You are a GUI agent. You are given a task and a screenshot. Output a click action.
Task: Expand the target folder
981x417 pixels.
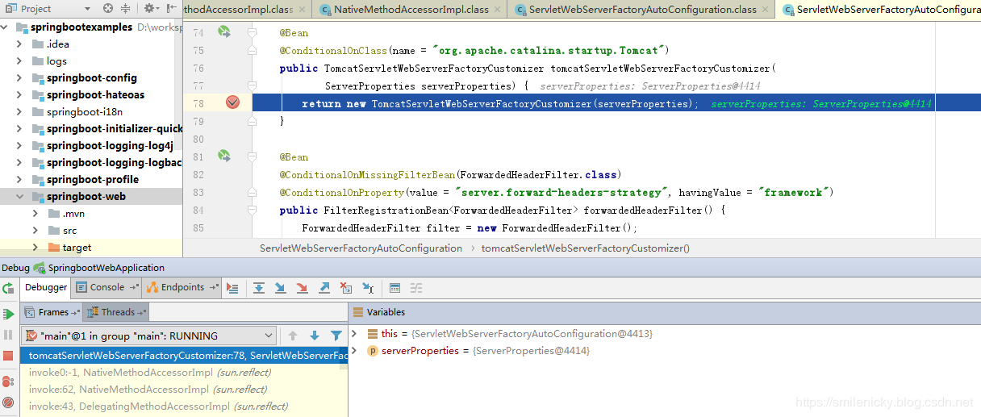click(35, 247)
